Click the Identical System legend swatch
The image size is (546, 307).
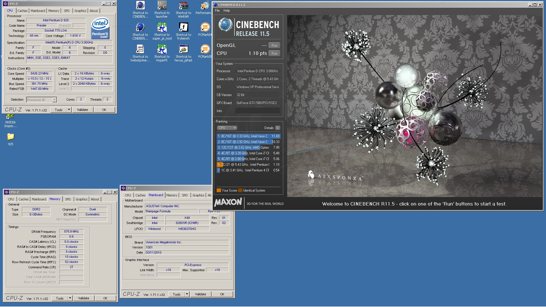[x=240, y=190]
